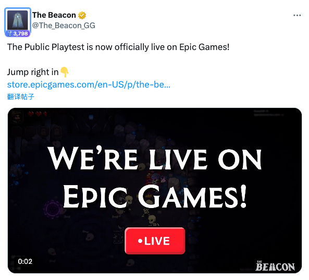
Task: Click the 翻译帖子 translate post link
Action: click(21, 96)
